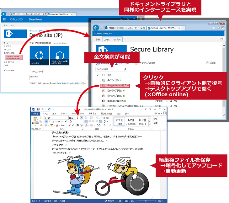The width and height of the screenshot is (229, 203).
Task: Open the ファイル tab in Word
Action: 35,113
